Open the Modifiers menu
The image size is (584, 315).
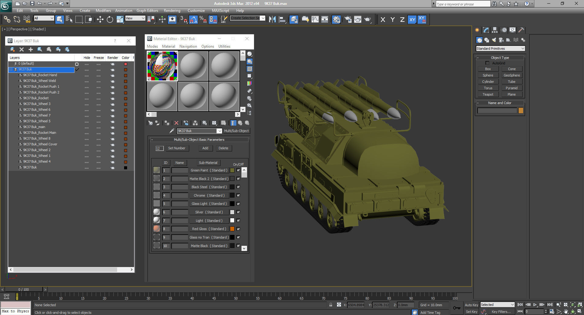(x=103, y=10)
